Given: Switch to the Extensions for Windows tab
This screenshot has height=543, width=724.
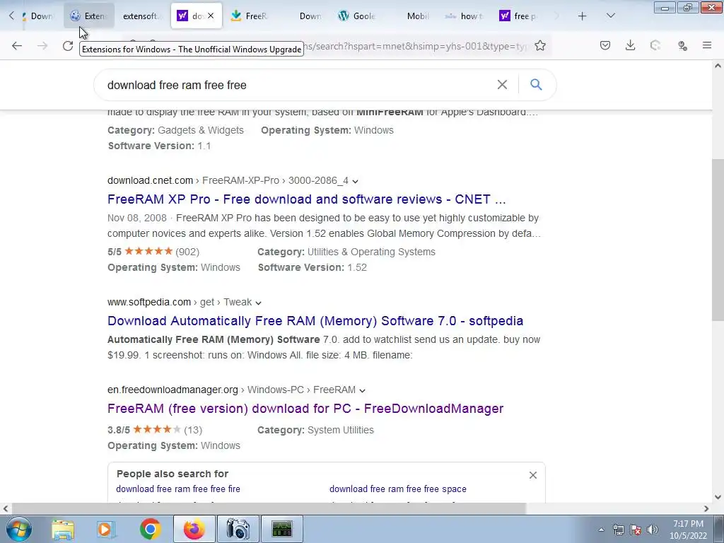Looking at the screenshot, I should (88, 16).
